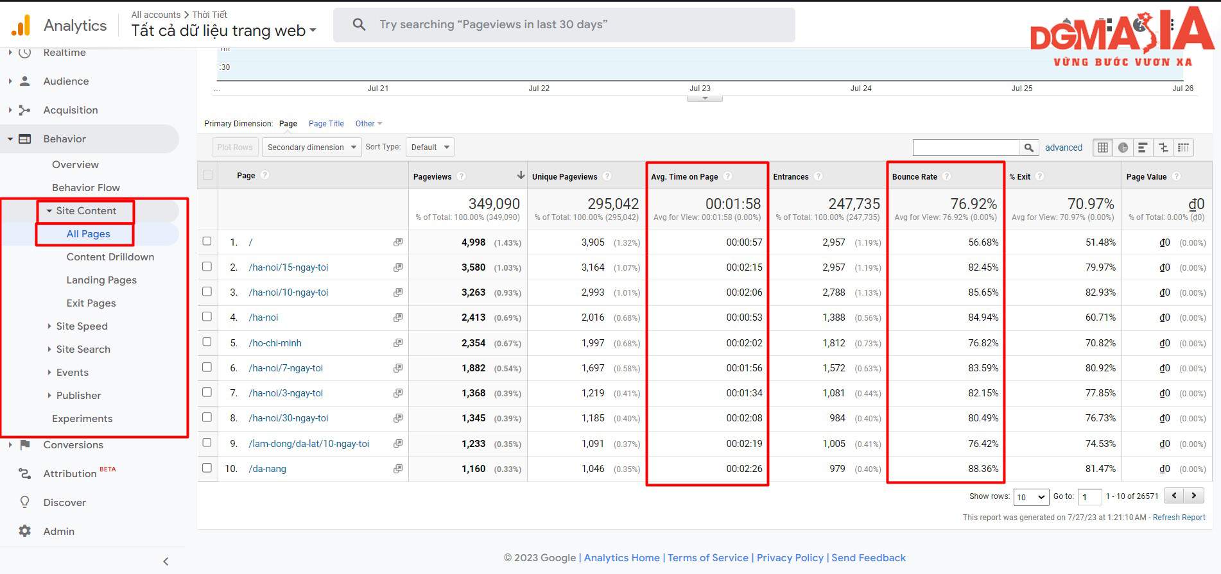Open Content Drilldown report
1221x574 pixels.
click(x=110, y=257)
